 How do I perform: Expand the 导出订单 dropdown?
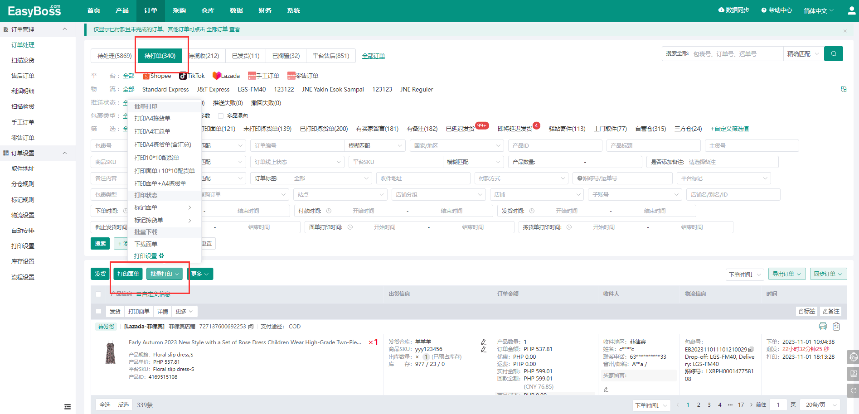786,274
